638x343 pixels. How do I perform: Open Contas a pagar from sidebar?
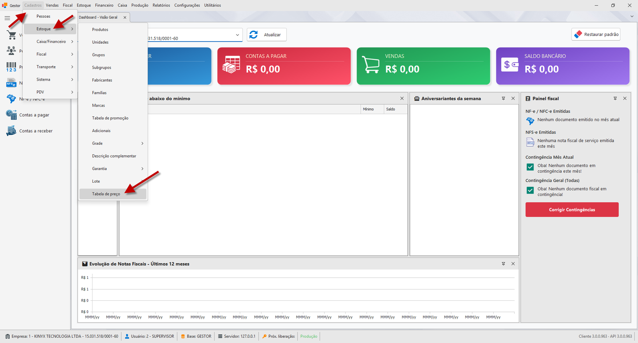[34, 115]
